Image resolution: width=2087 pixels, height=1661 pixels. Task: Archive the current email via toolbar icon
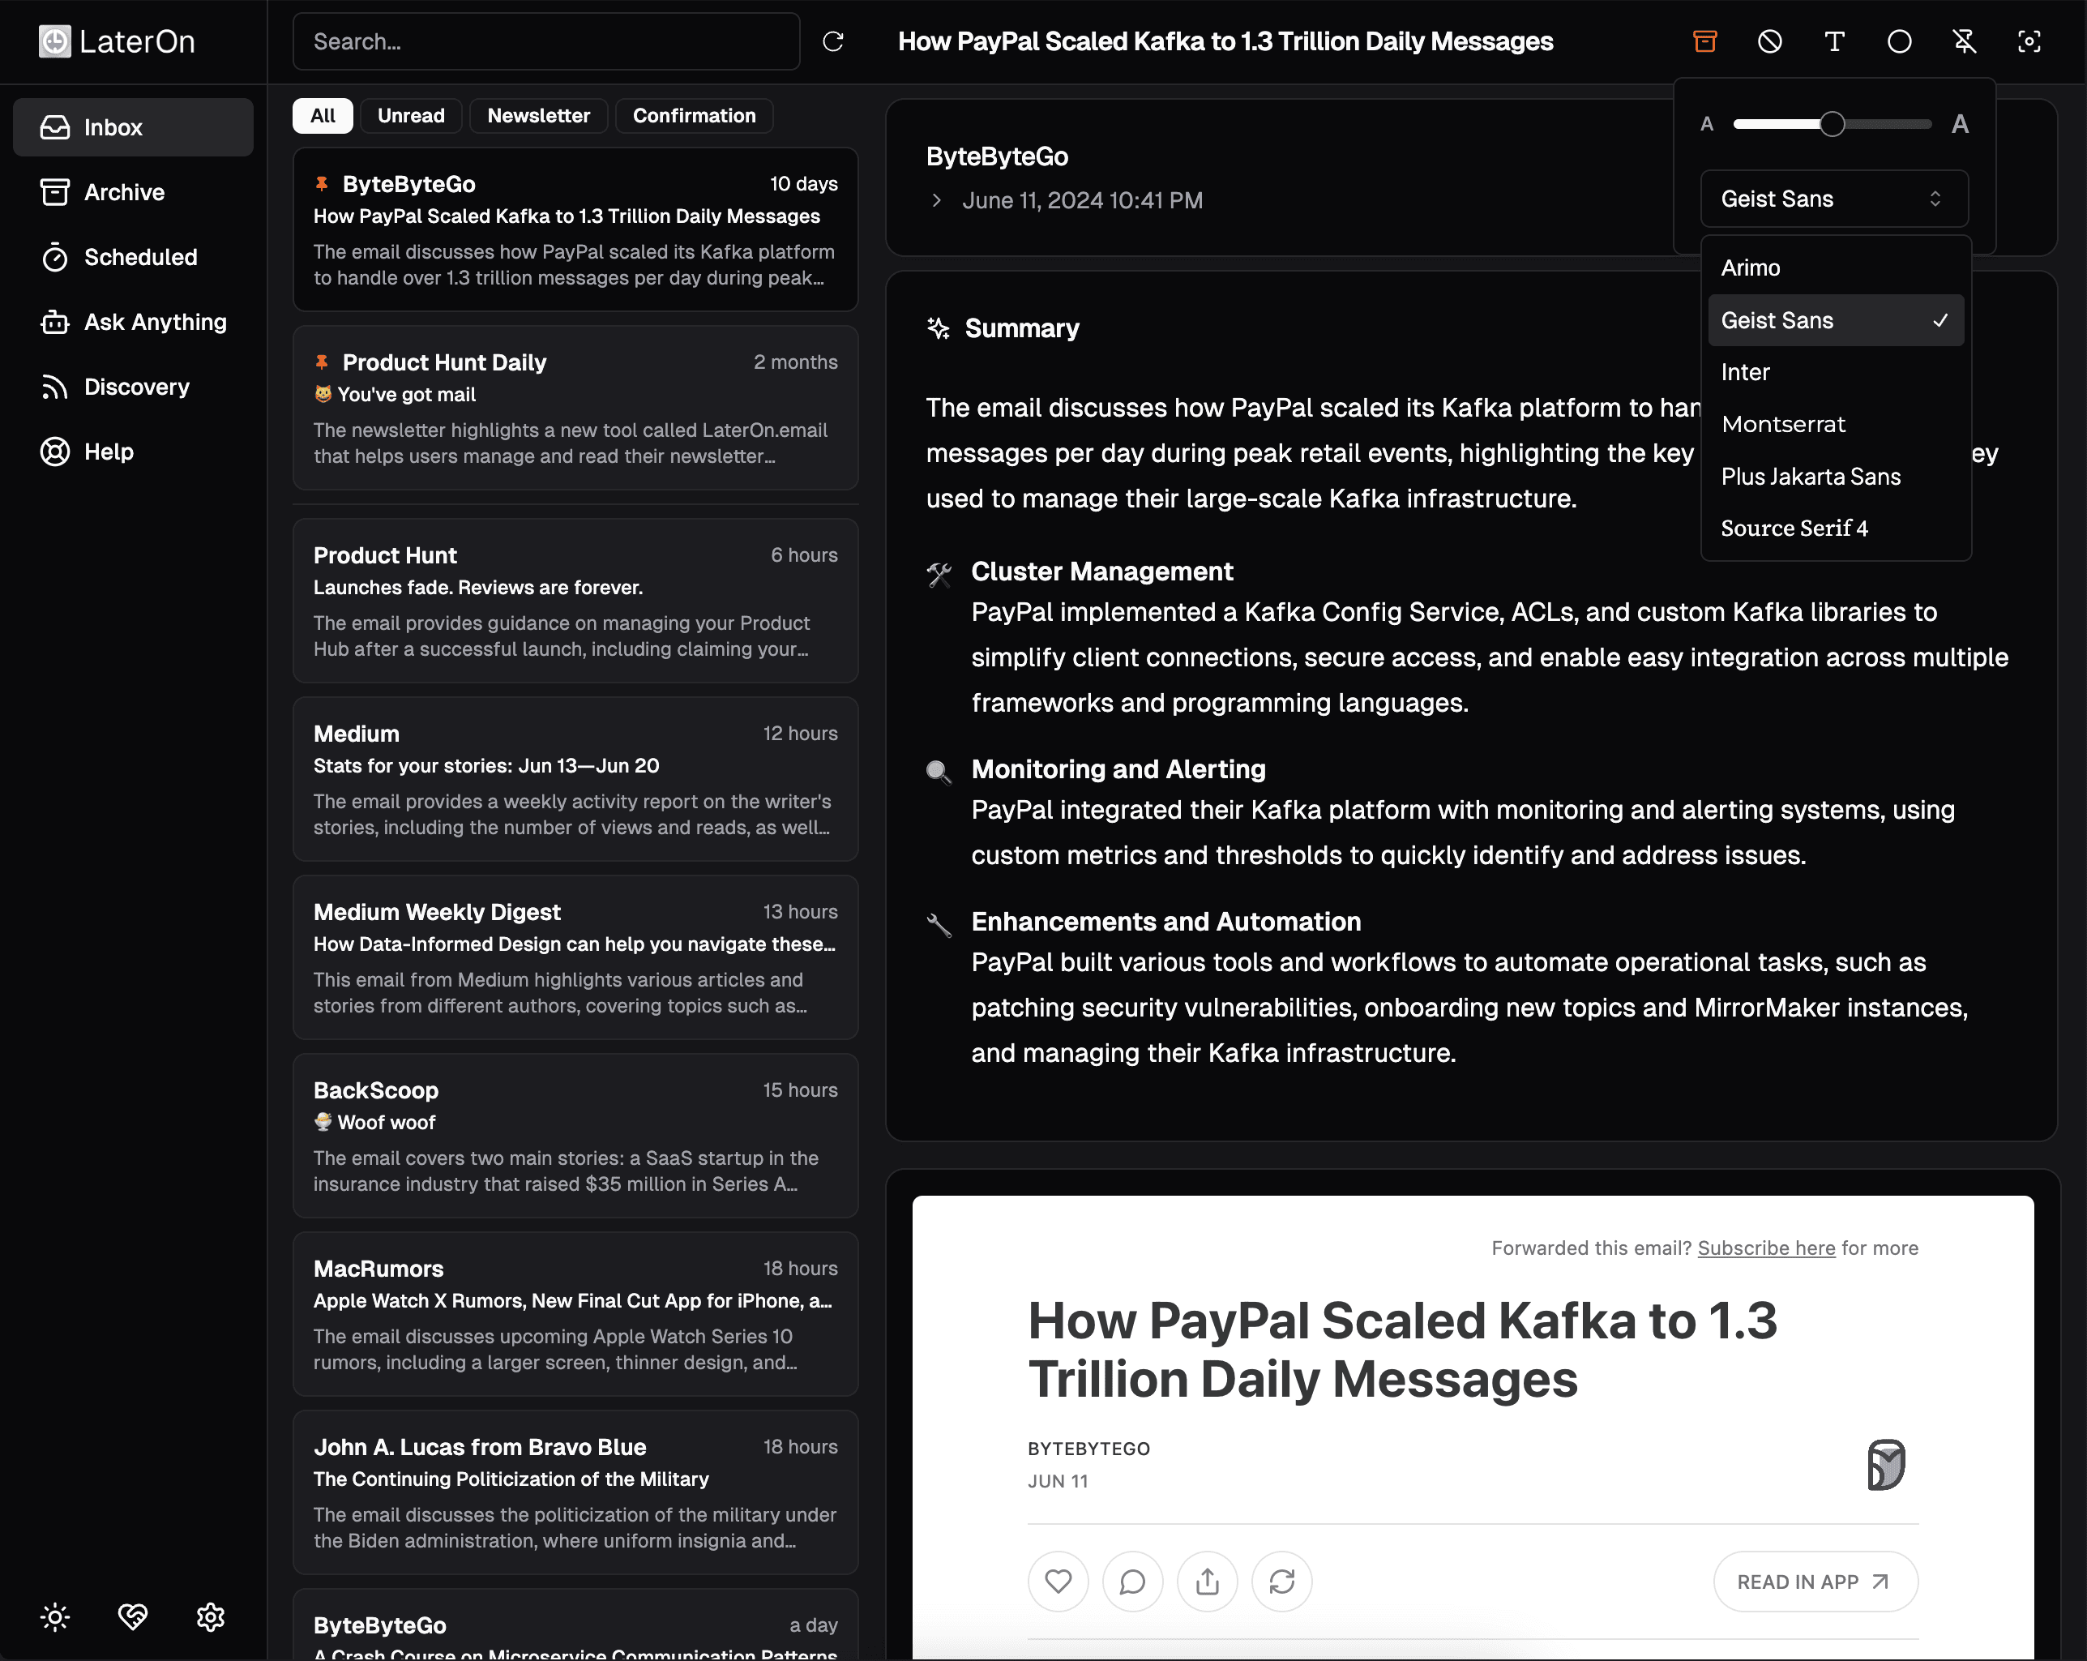pos(1704,41)
